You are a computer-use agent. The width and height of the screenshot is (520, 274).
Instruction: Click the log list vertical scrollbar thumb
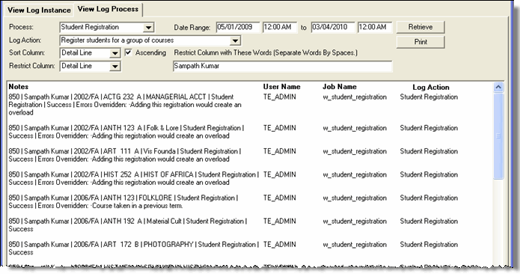coord(498,136)
